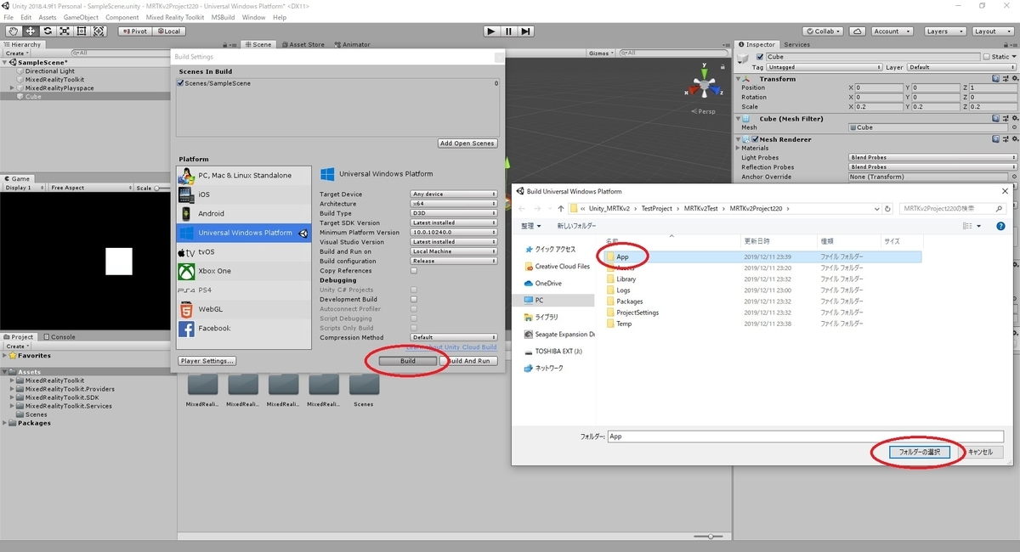Switch to the Services tab

pos(796,44)
